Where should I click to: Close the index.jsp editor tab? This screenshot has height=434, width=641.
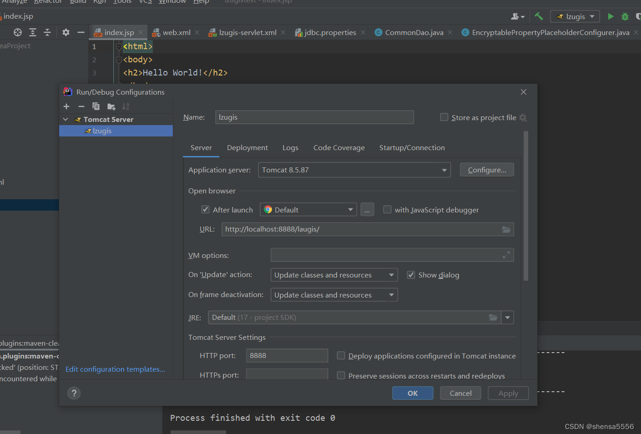click(x=141, y=32)
